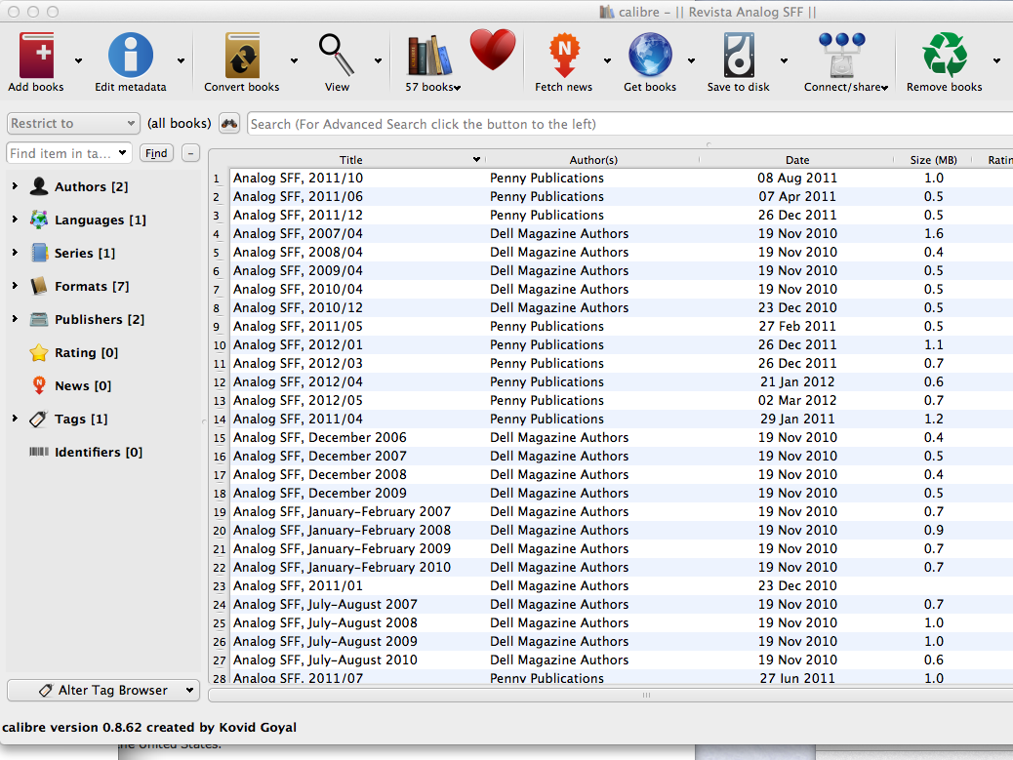Click horizontal scrollbar under book list
Viewport: 1013px width, 760px height.
[611, 695]
